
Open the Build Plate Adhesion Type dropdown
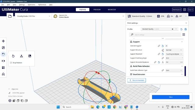click(174, 70)
